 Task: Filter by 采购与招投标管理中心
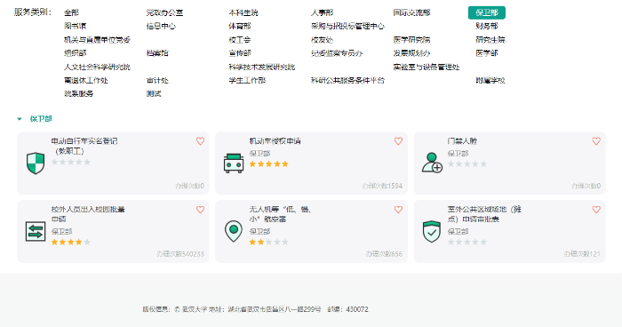347,26
